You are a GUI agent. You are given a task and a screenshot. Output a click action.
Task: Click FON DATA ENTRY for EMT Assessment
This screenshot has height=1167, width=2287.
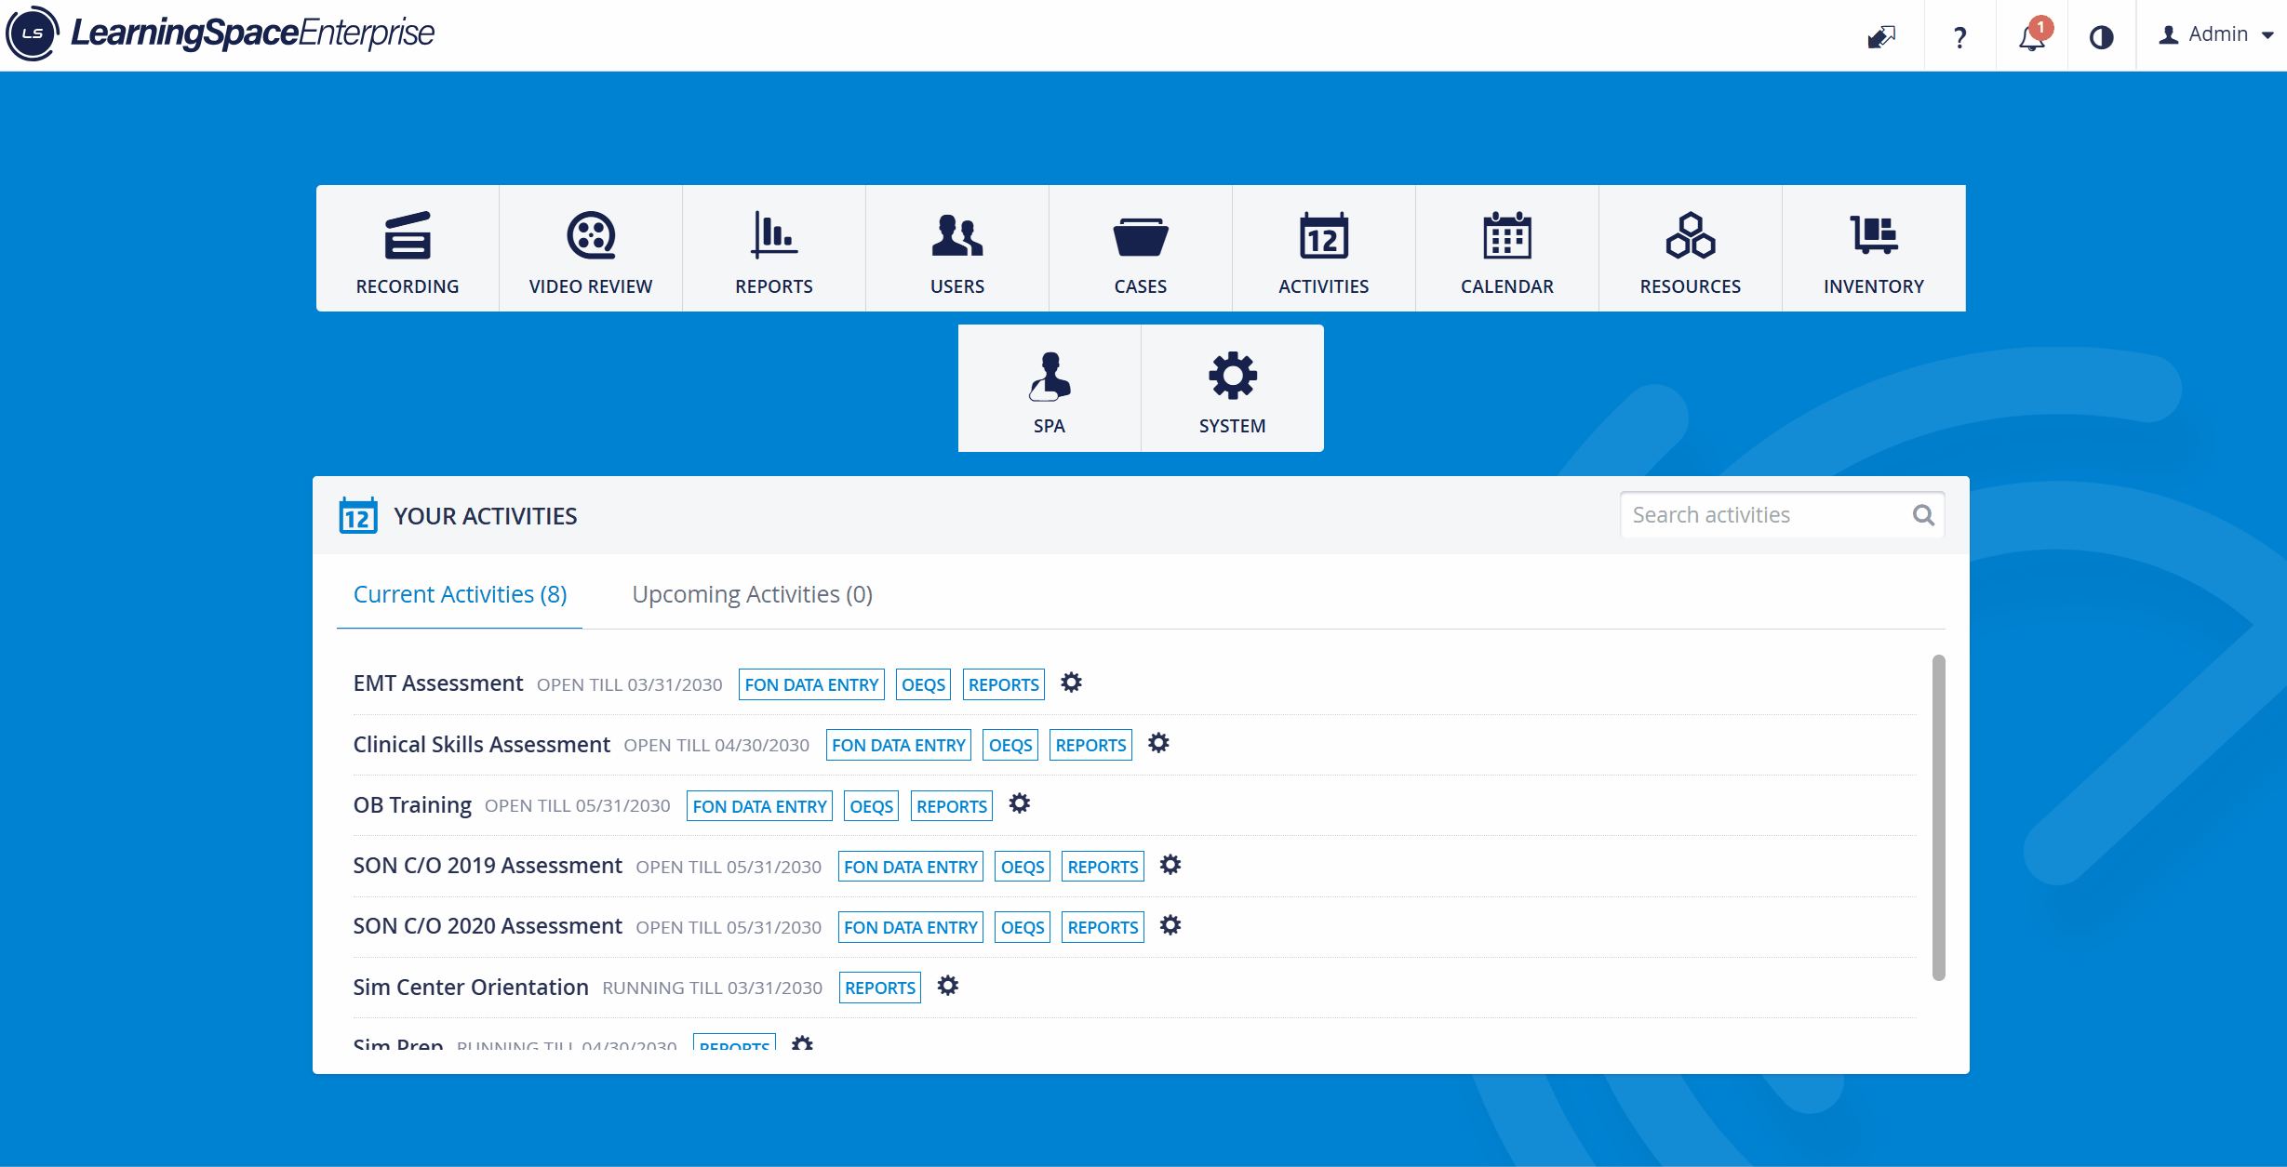point(811,684)
